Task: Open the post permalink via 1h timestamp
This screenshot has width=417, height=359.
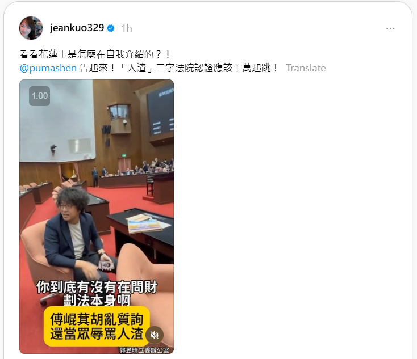Action: click(127, 28)
